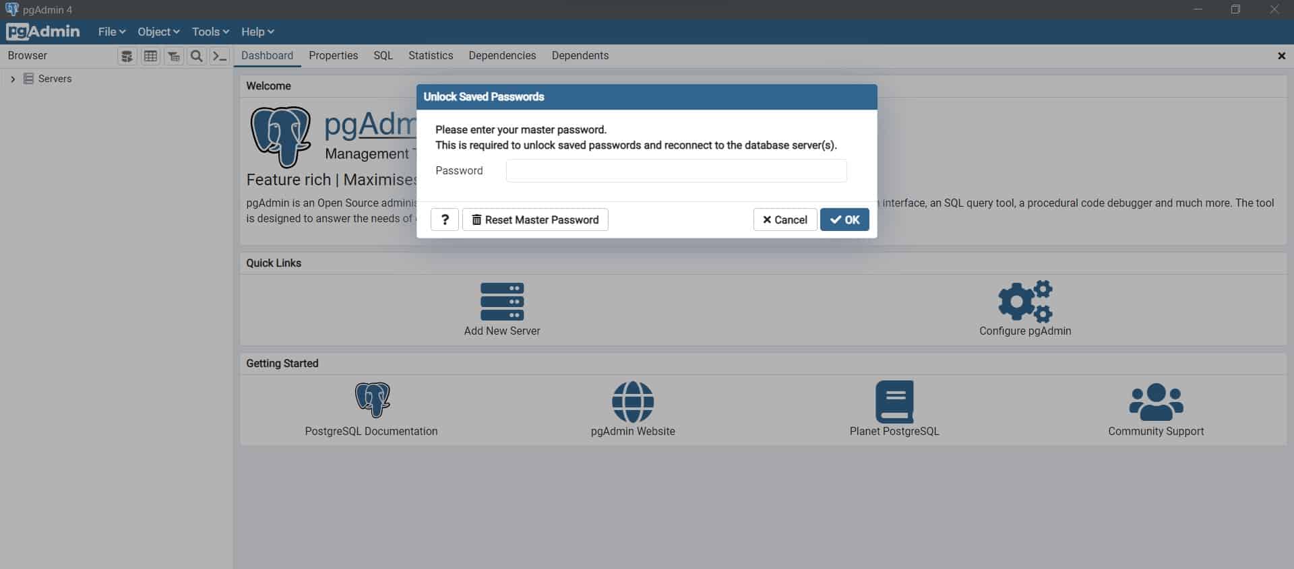The image size is (1294, 569).
Task: Click the Browser panel header label
Action: coord(28,56)
